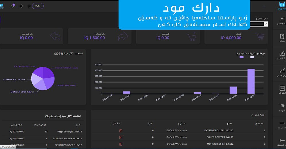Open the language globe icon
Viewport: 286px width, 149px height.
click(x=21, y=6)
